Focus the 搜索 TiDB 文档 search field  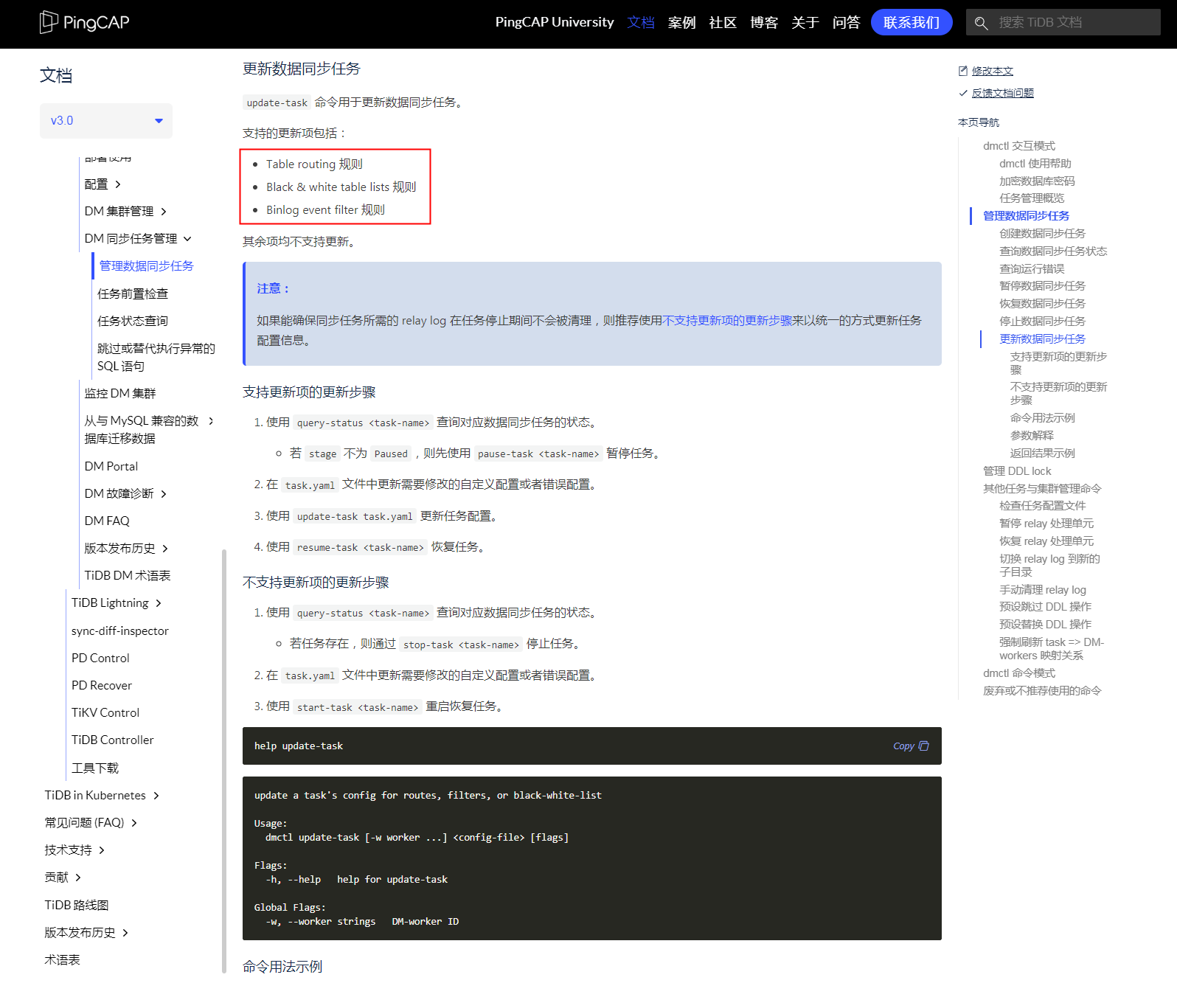[x=1063, y=22]
